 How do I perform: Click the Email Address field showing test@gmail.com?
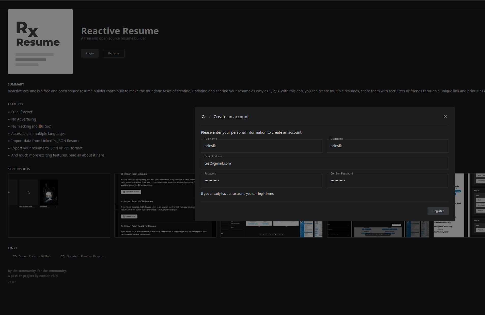coord(325,163)
